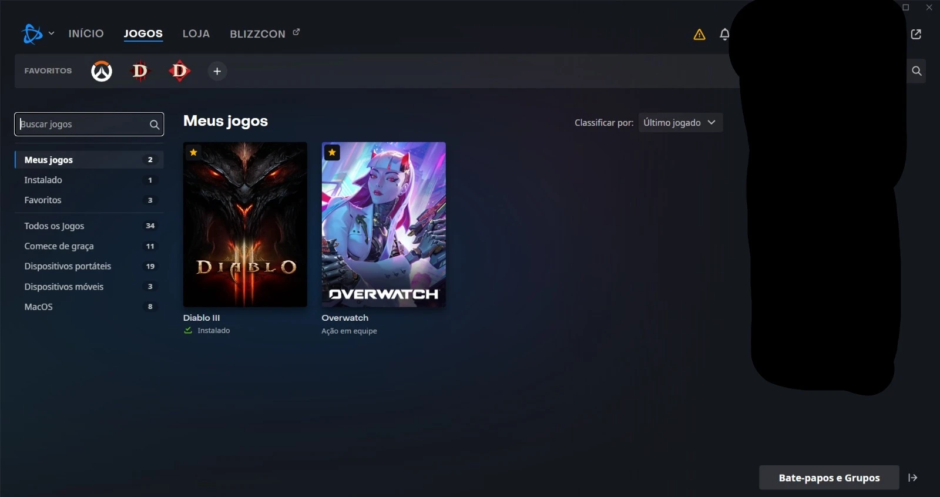940x497 pixels.
Task: Toggle the favorite star on Diablo III cover
Action: (193, 152)
